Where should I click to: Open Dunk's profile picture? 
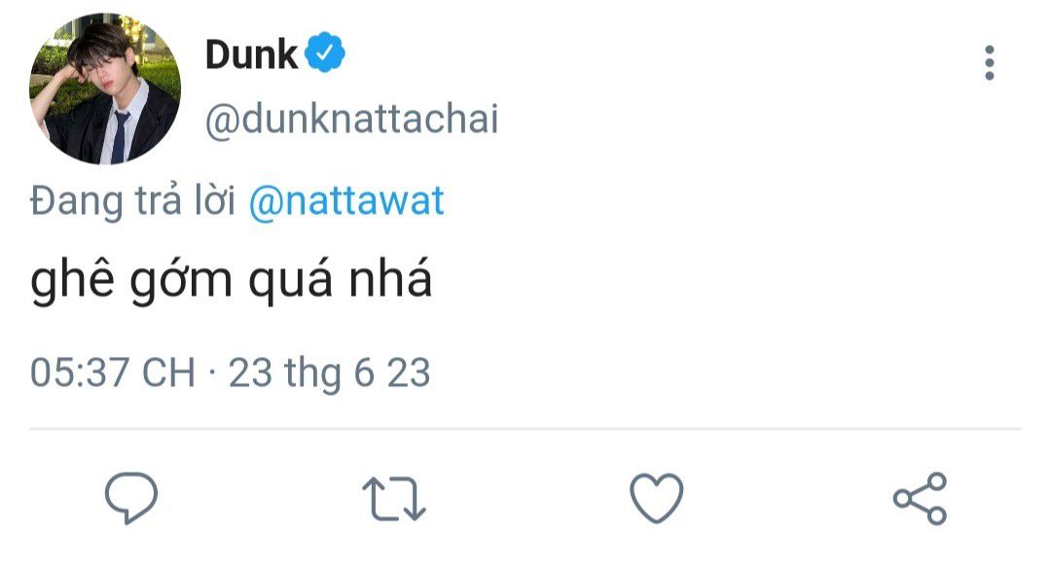click(x=105, y=89)
